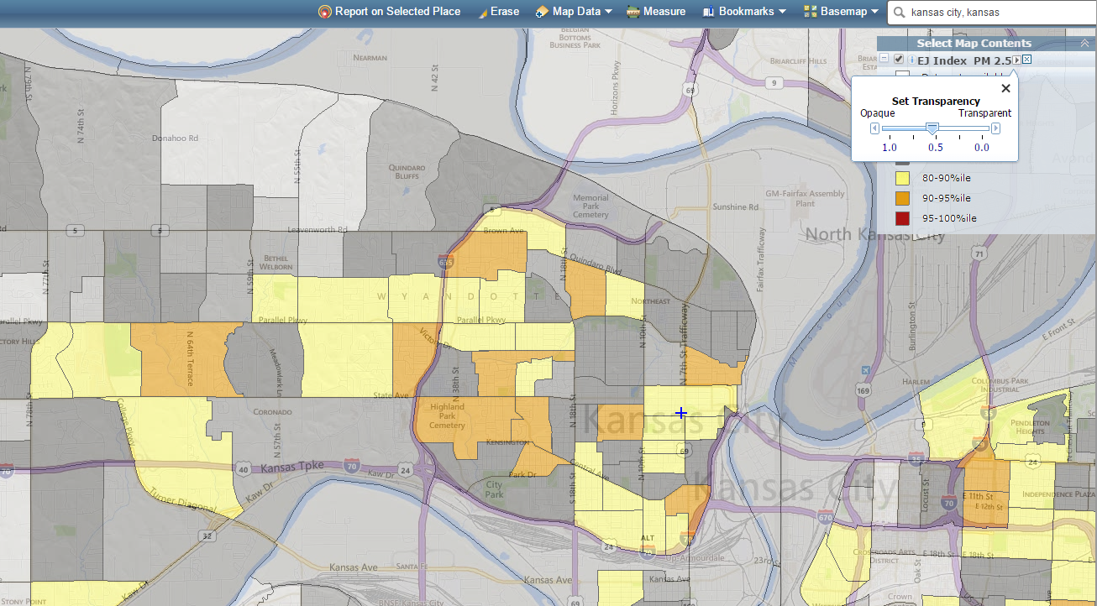Click the yellow 80-90%ile legend swatch
Screen dimensions: 1097x606
click(903, 178)
